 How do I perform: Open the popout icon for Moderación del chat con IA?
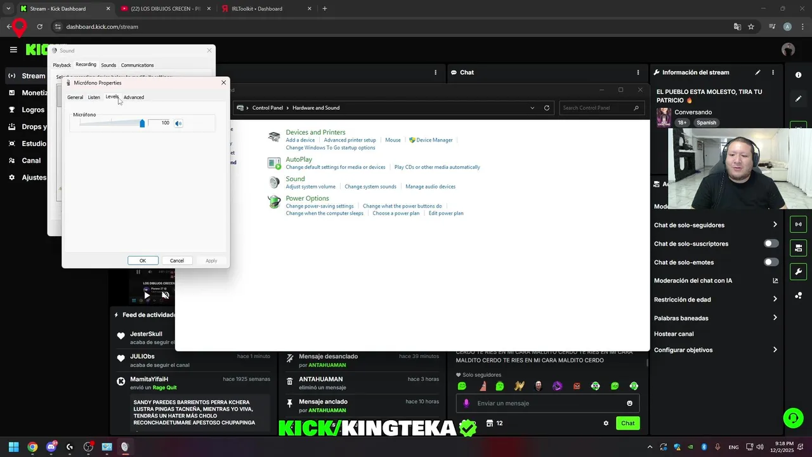775,281
